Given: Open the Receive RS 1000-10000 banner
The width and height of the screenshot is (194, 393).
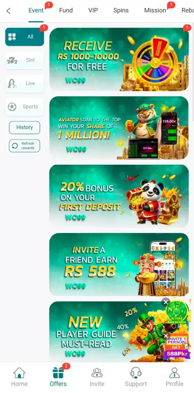Looking at the screenshot, I should pyautogui.click(x=119, y=59).
